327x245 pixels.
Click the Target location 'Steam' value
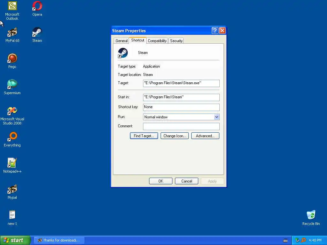point(148,75)
